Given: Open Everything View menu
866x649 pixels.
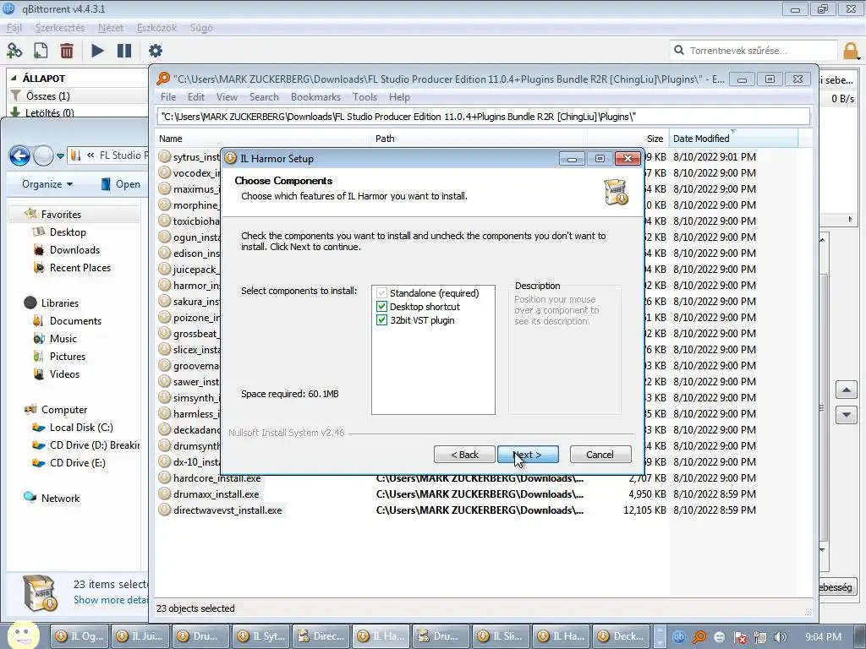Looking at the screenshot, I should (227, 97).
